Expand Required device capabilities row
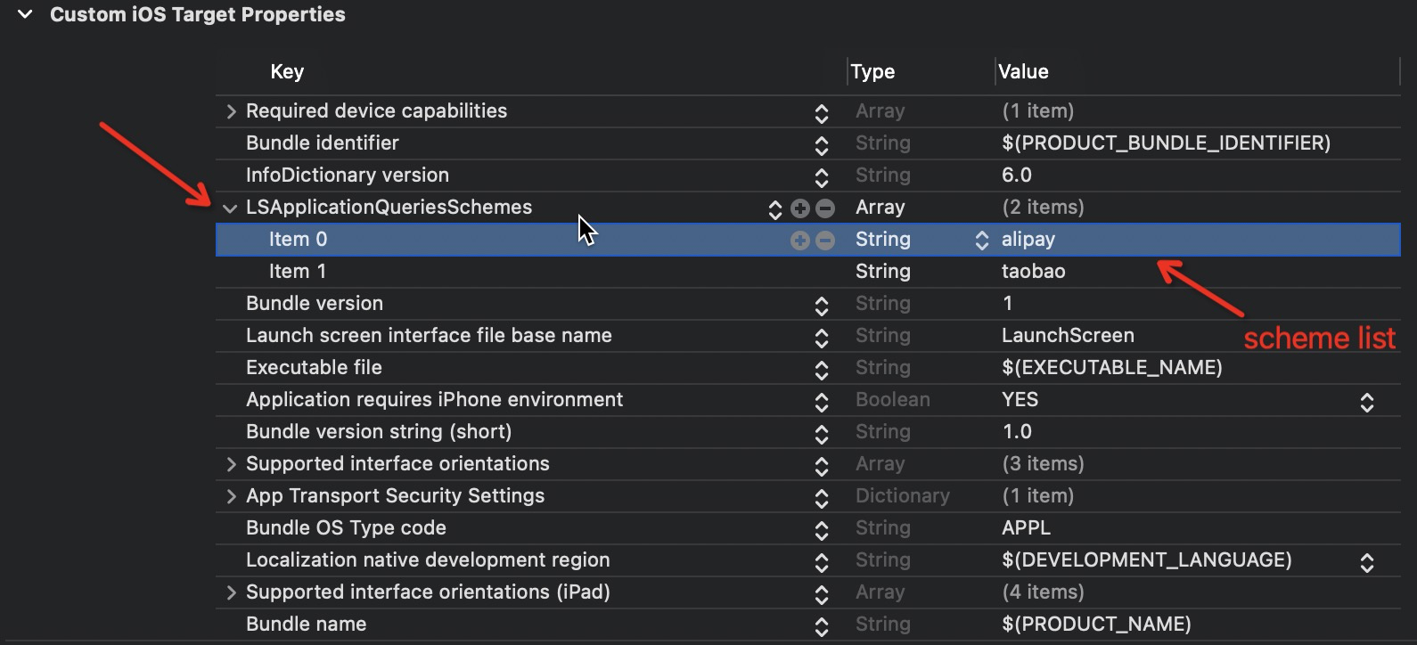This screenshot has width=1417, height=645. pyautogui.click(x=231, y=111)
